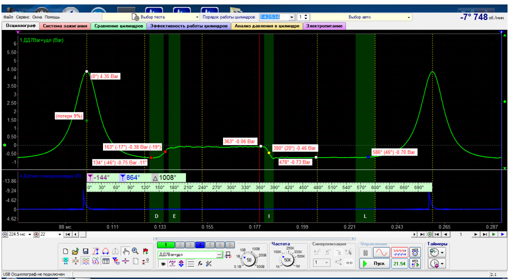Image resolution: width=512 pixels, height=279 pixels.
Task: Open channel tools wrench icon
Action: pos(208,263)
